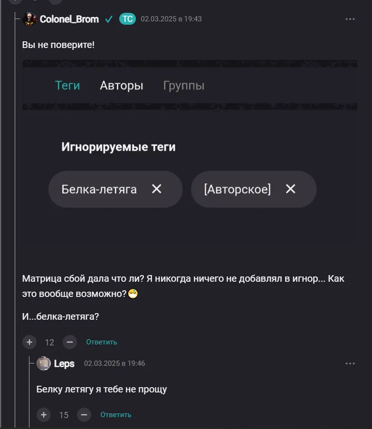Remove the Белка-летяга ignored tag
Screen dimensions: 372x429
point(157,189)
